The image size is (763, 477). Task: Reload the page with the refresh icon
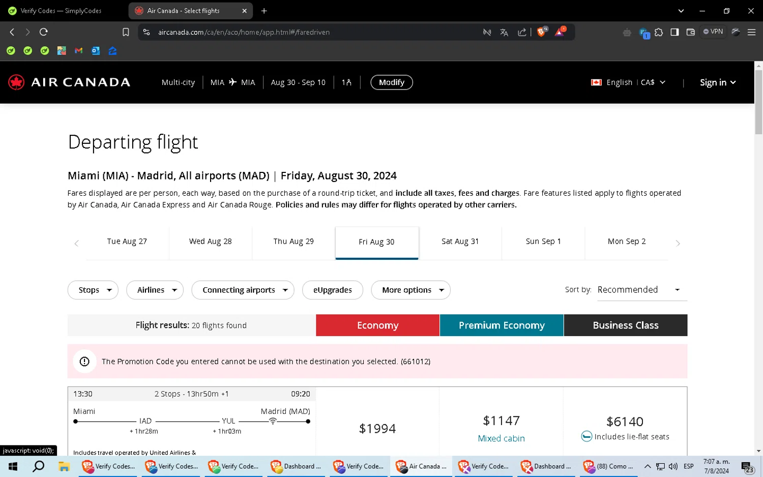44,32
